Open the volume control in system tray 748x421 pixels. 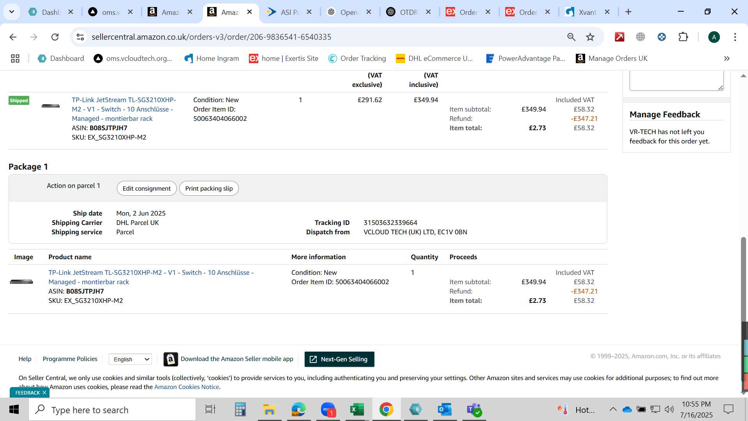pos(669,409)
